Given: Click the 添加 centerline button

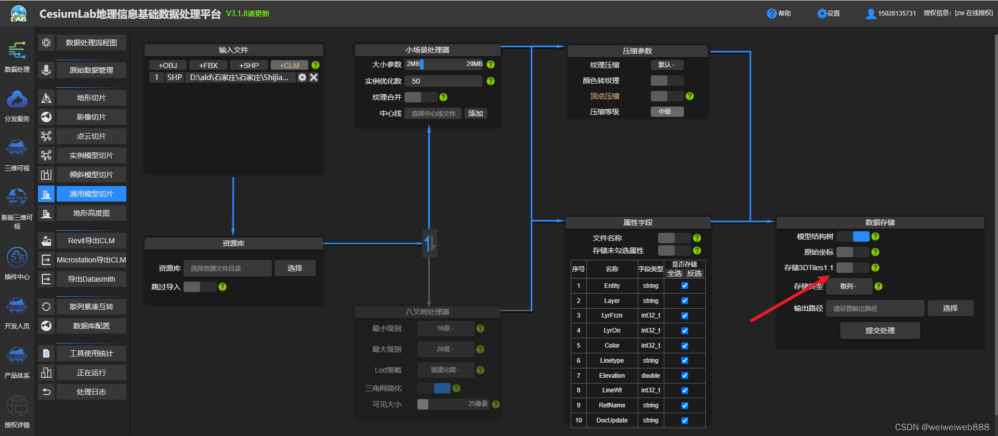Looking at the screenshot, I should tap(476, 113).
